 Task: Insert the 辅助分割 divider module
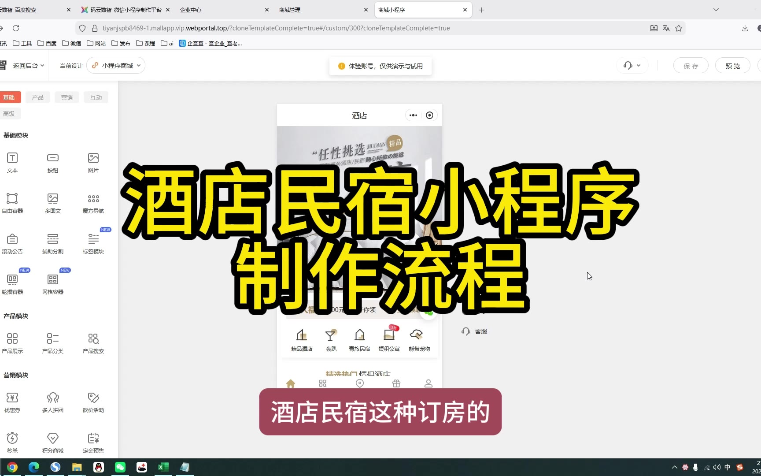coord(53,244)
